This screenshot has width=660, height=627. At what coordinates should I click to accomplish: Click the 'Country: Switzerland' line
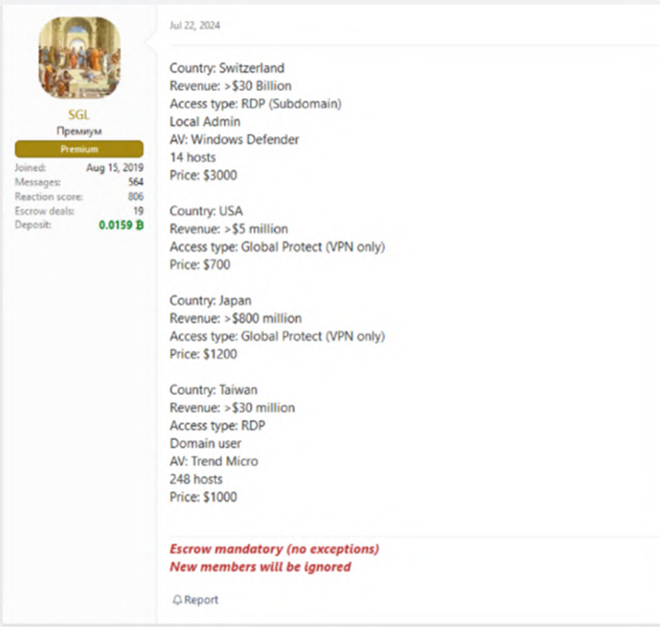227,68
